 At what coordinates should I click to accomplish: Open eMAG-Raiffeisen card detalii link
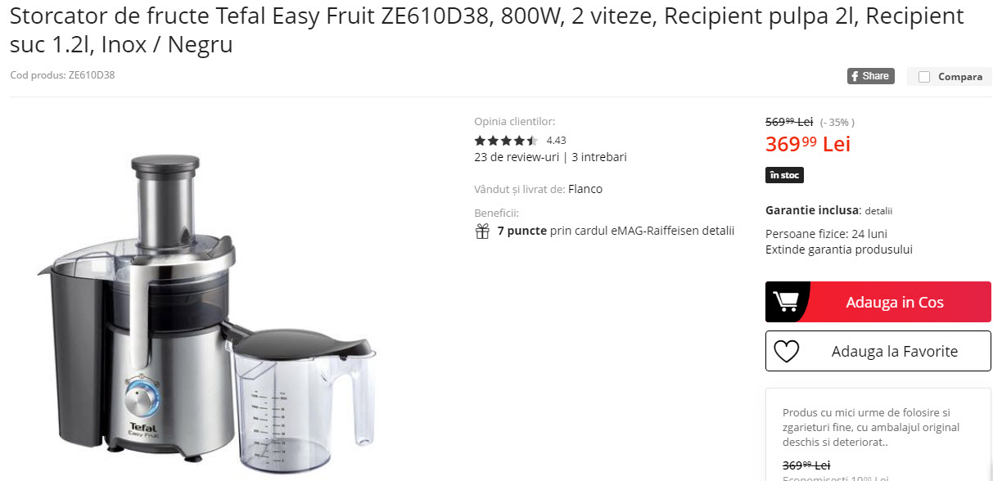(x=720, y=231)
